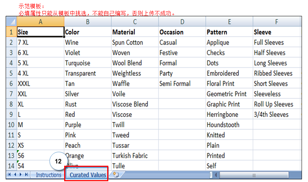The height and width of the screenshot is (182, 308).
Task: Click the Full Sleeves cell
Action: pyautogui.click(x=277, y=42)
